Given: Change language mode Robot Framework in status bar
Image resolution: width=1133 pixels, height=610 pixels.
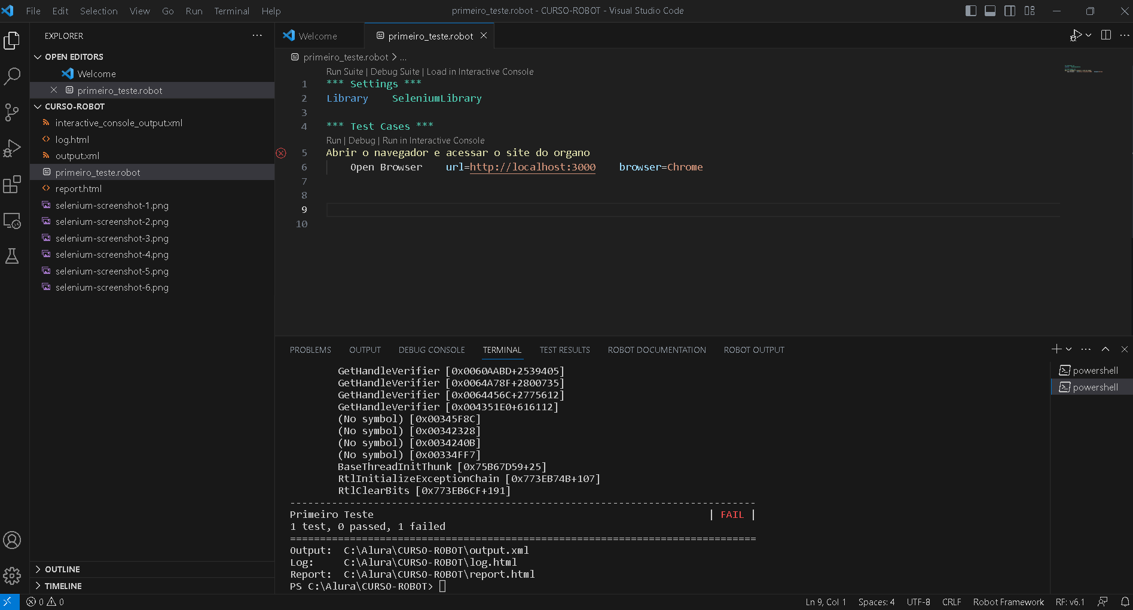Looking at the screenshot, I should coord(1008,602).
